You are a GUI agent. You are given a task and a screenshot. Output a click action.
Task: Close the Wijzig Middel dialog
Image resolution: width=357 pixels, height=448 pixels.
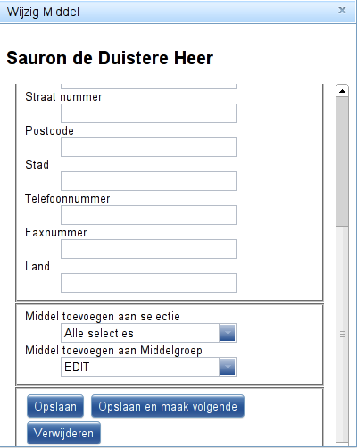(x=342, y=11)
